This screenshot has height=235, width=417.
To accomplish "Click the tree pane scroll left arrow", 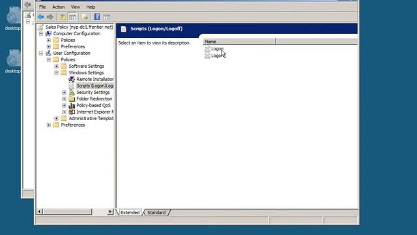I will tap(39, 211).
